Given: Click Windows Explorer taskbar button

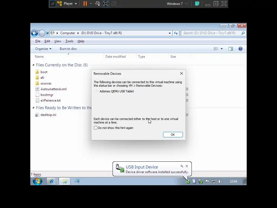Looking at the screenshot, I should pyautogui.click(x=64, y=181).
